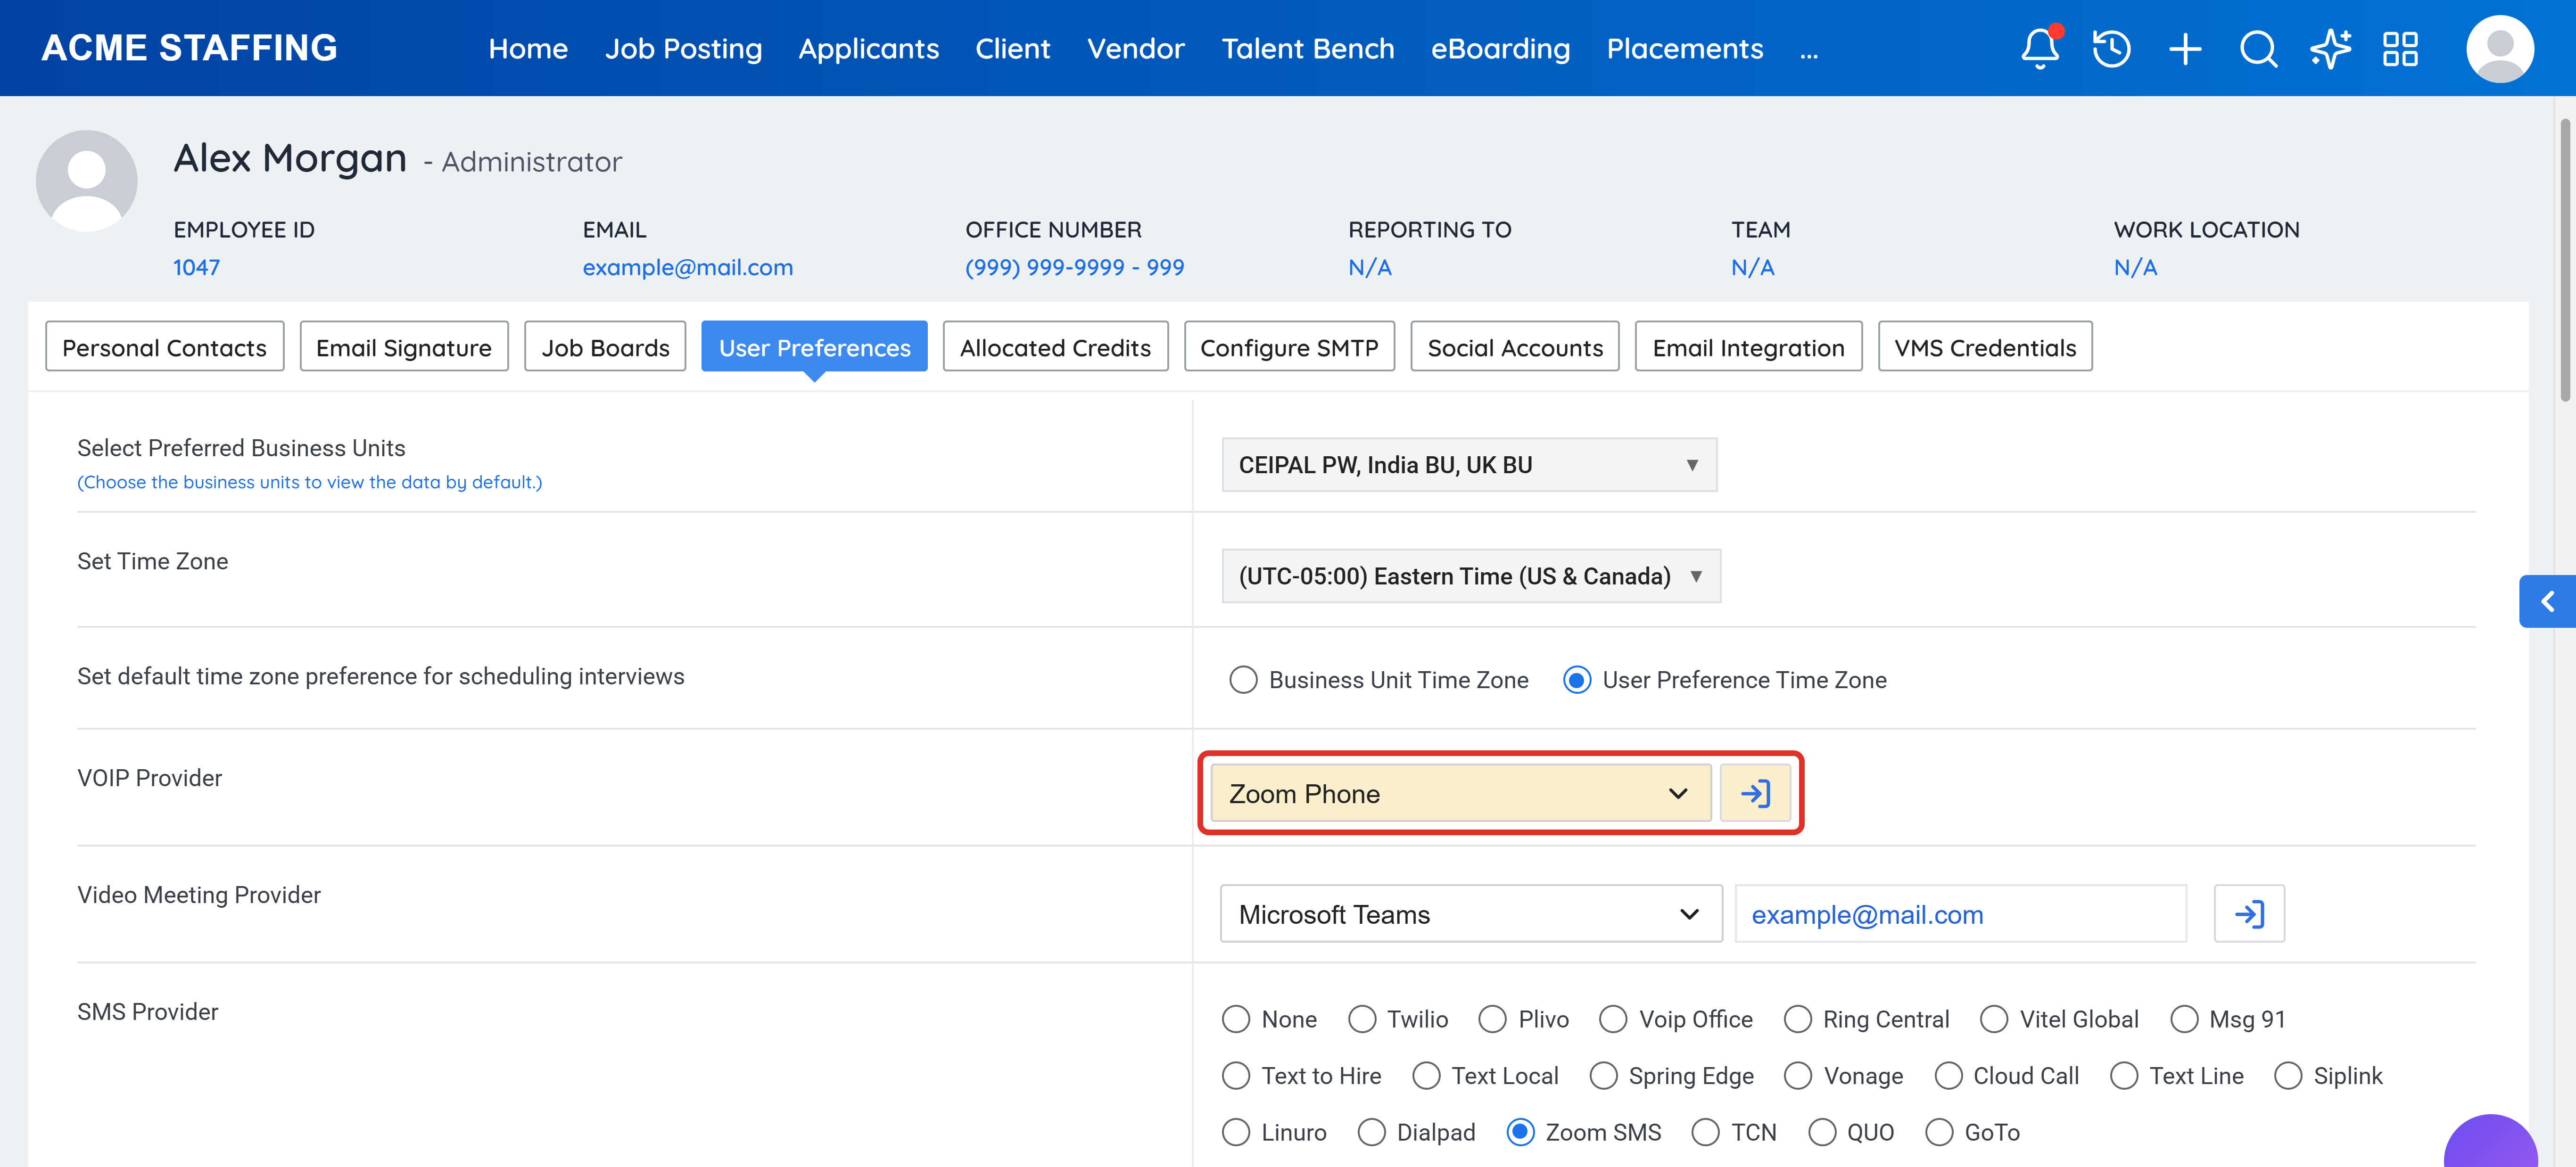Open Client menu

pyautogui.click(x=1013, y=49)
